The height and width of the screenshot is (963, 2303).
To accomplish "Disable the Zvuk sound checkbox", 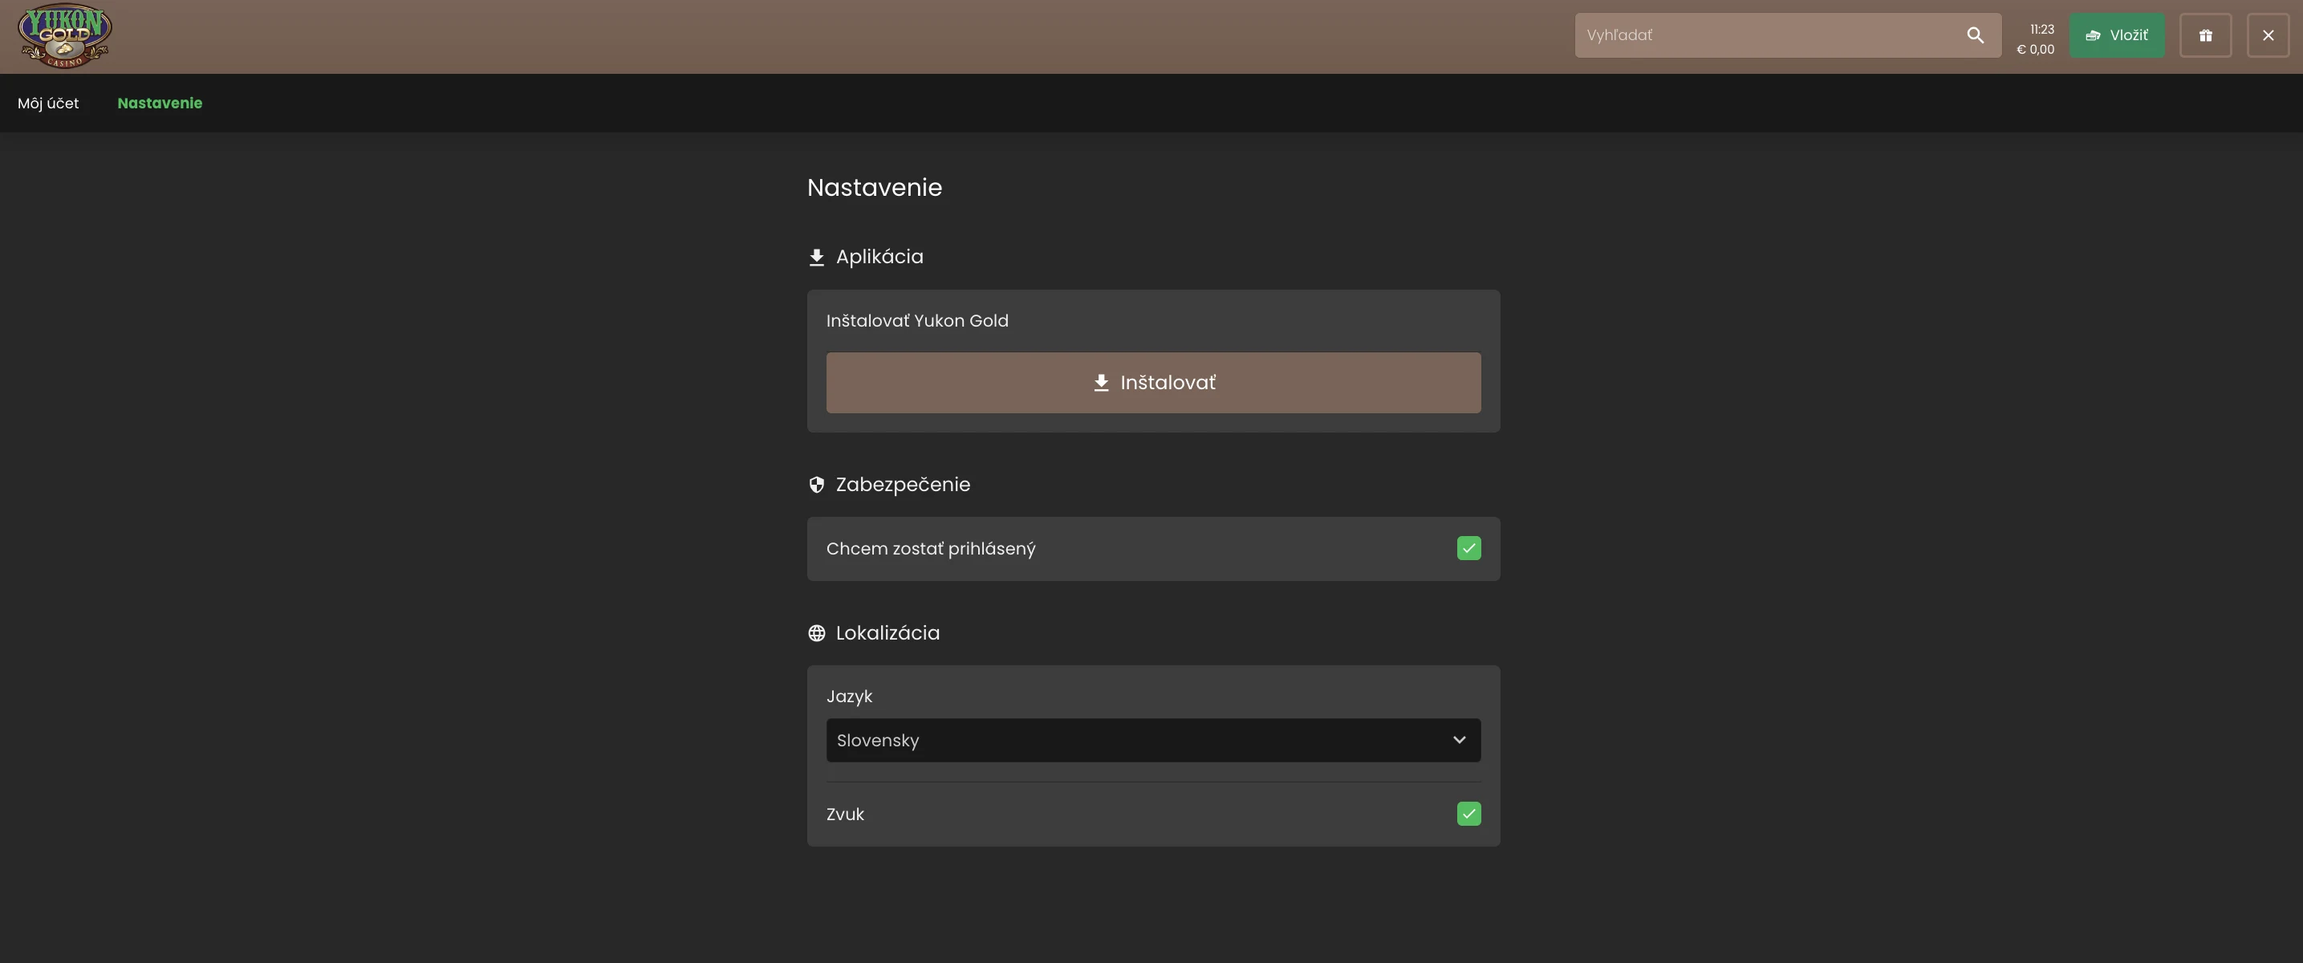I will point(1468,814).
